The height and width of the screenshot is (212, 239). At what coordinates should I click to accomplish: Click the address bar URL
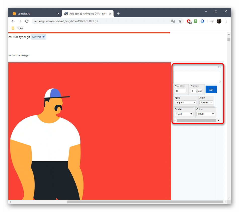click(x=69, y=21)
